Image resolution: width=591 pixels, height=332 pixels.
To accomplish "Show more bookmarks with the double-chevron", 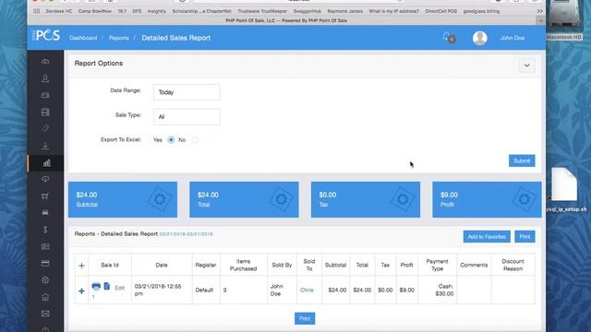I will click(539, 11).
